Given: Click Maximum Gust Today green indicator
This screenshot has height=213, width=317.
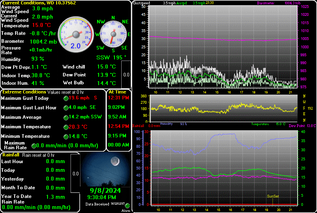Looking at the screenshot, I should click(66, 99).
